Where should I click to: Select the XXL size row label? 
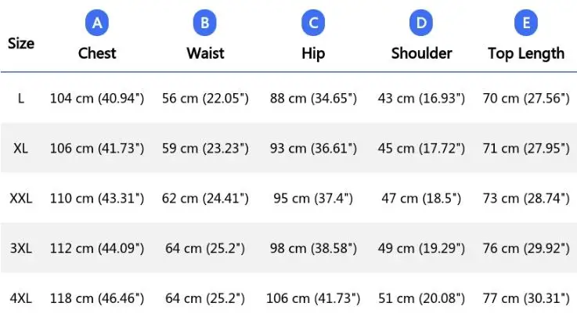(21, 198)
